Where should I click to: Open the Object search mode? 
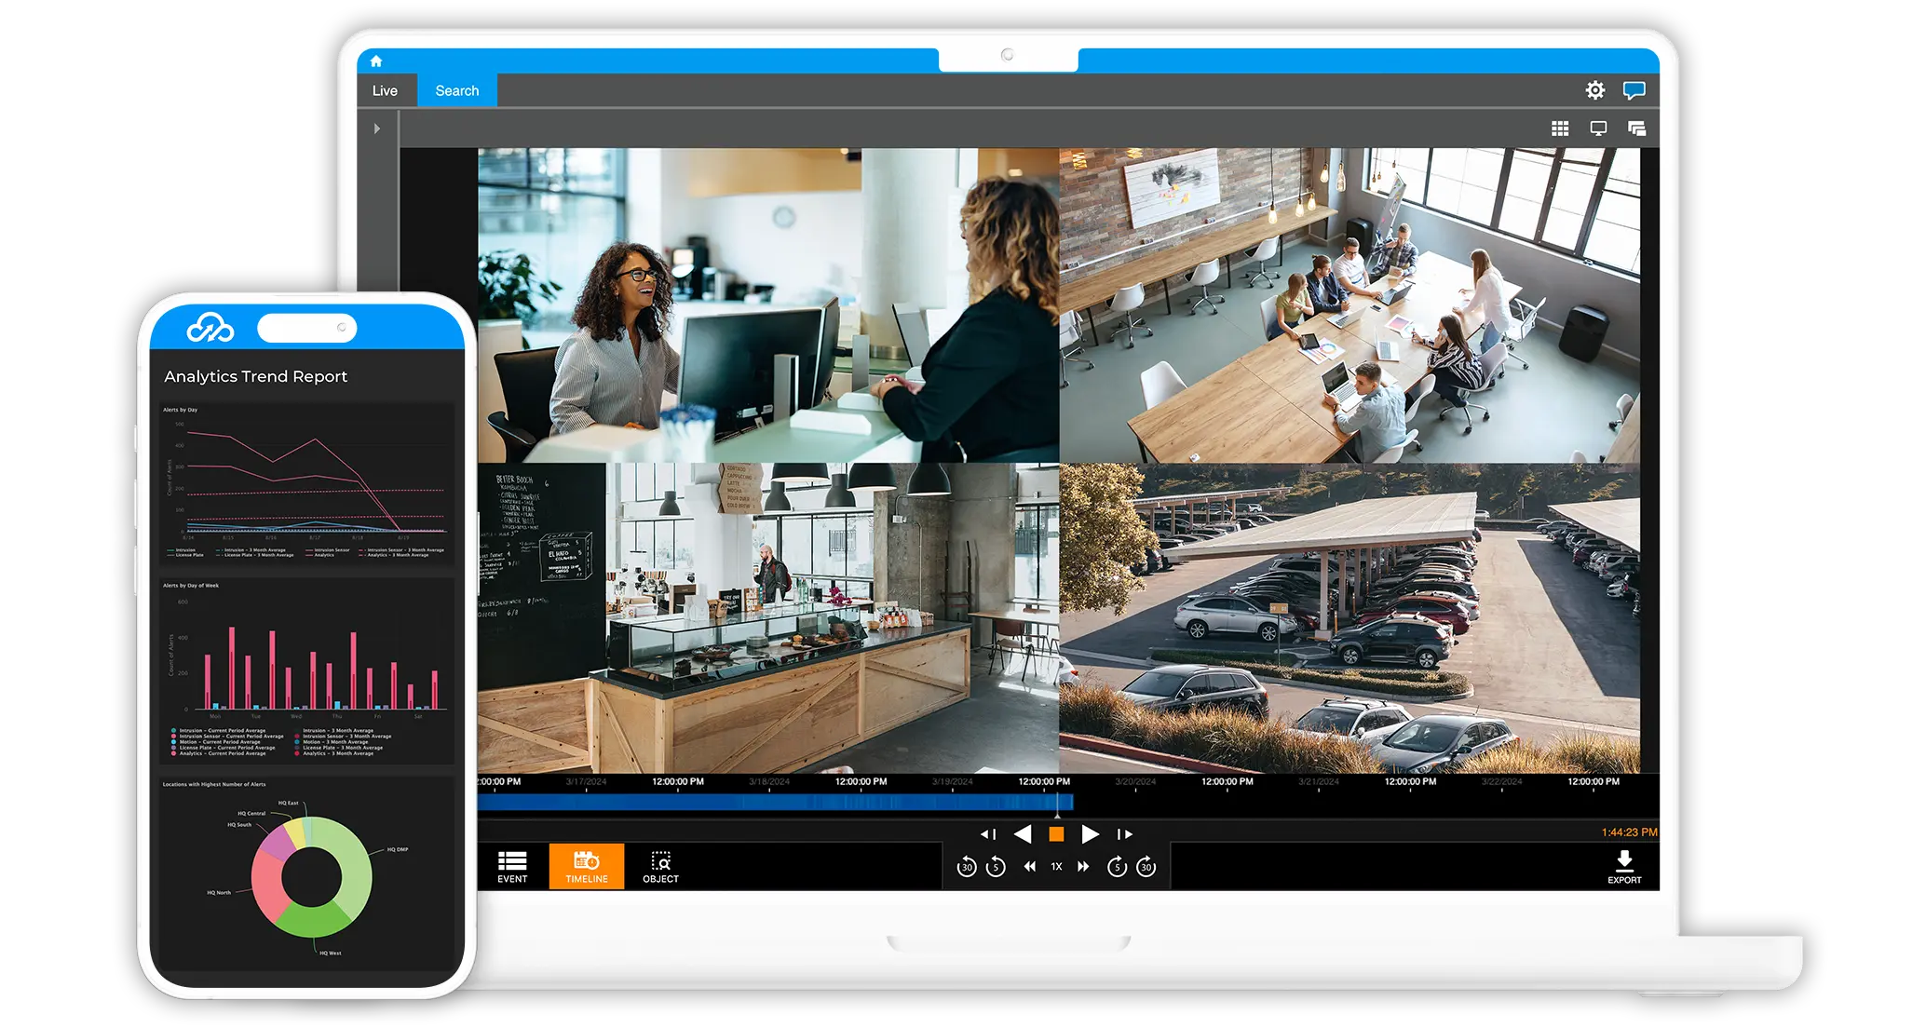coord(660,867)
